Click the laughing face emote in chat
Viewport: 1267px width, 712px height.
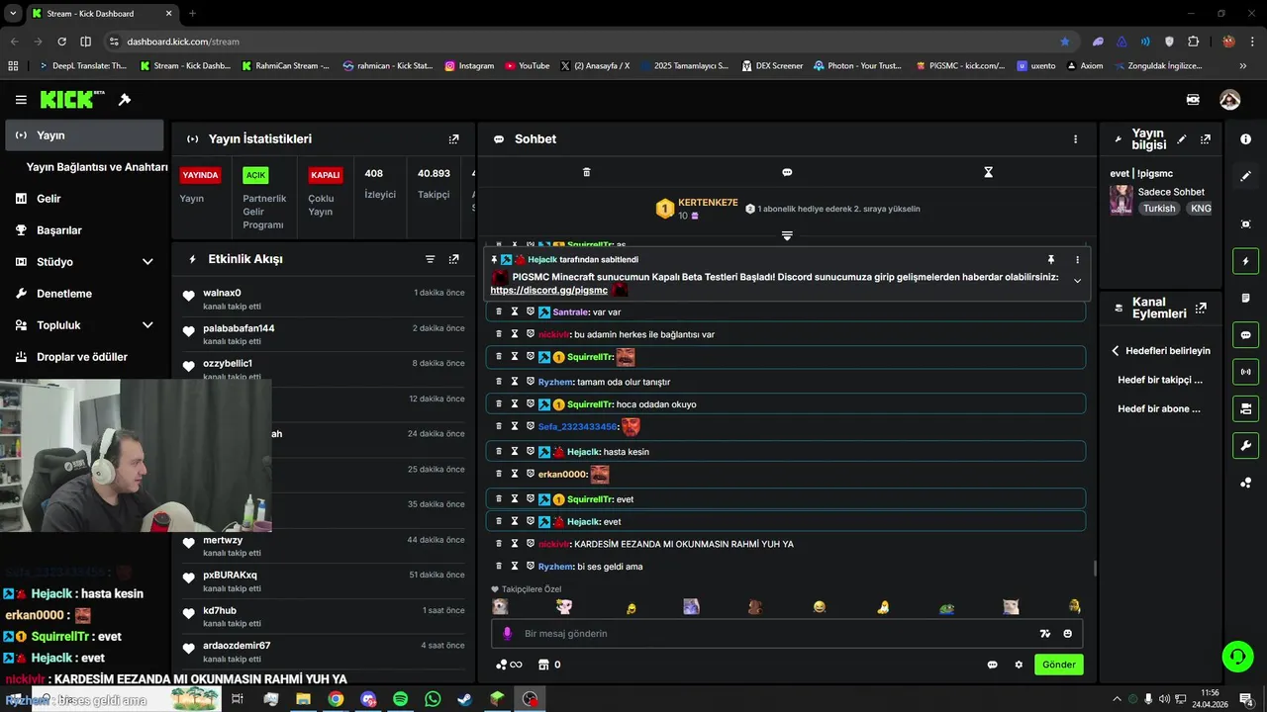pyautogui.click(x=820, y=606)
